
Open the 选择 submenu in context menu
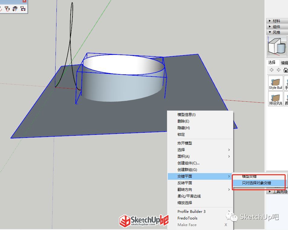[200, 150]
